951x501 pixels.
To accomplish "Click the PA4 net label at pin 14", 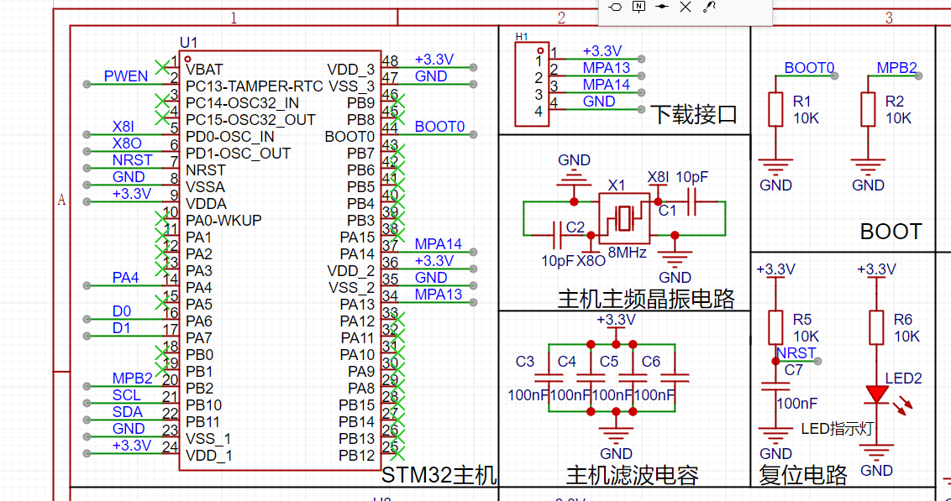I will pyautogui.click(x=125, y=278).
